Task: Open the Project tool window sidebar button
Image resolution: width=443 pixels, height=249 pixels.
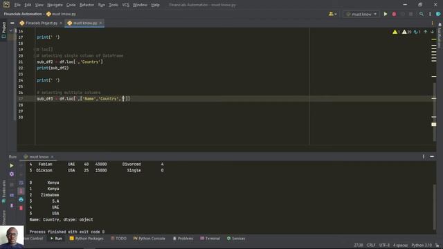Action: tap(3, 30)
